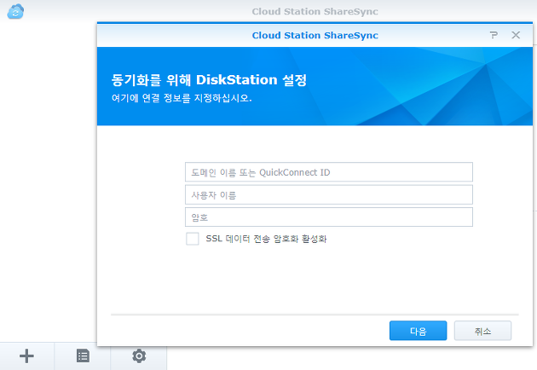
Task: Focus the 도메인 이름 또는 QuickConnect ID field
Action: point(329,172)
